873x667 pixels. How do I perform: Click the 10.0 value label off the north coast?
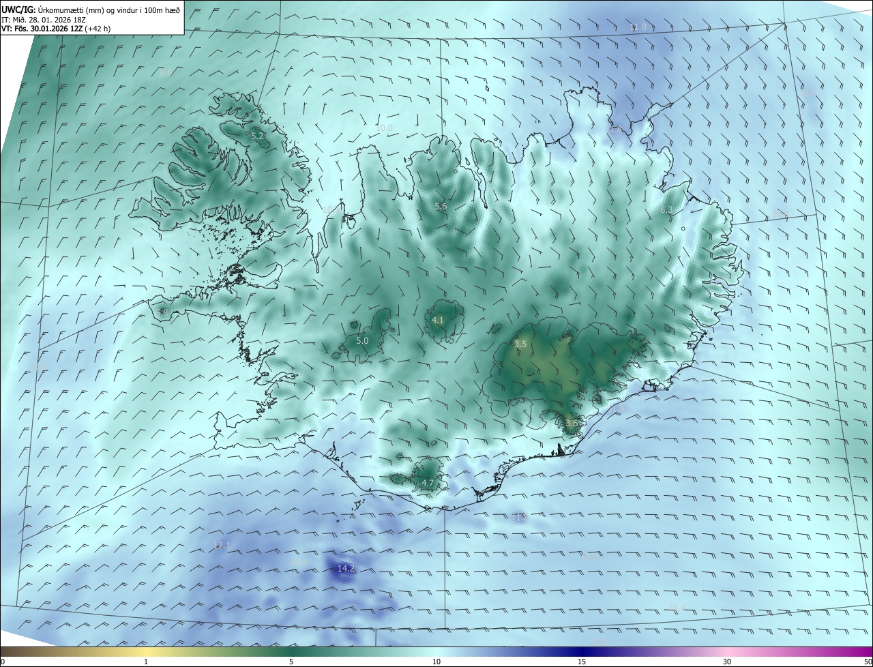(384, 128)
